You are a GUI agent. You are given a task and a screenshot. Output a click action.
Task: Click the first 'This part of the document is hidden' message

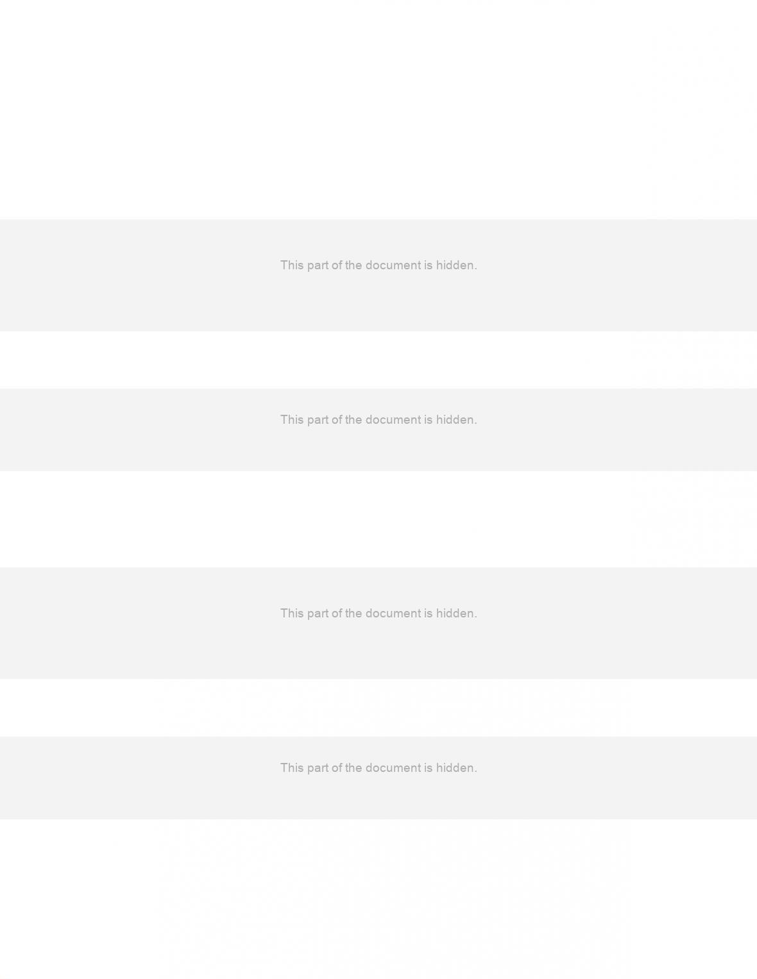378,265
